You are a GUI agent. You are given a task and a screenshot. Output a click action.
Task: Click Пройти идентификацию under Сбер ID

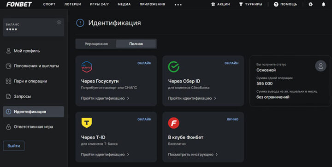(190, 98)
